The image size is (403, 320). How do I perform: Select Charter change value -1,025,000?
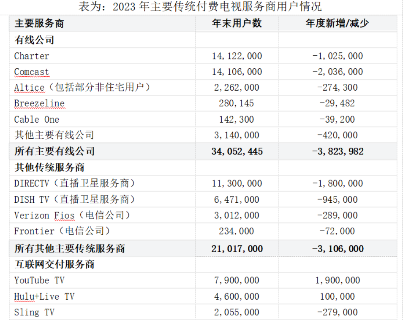[338, 56]
